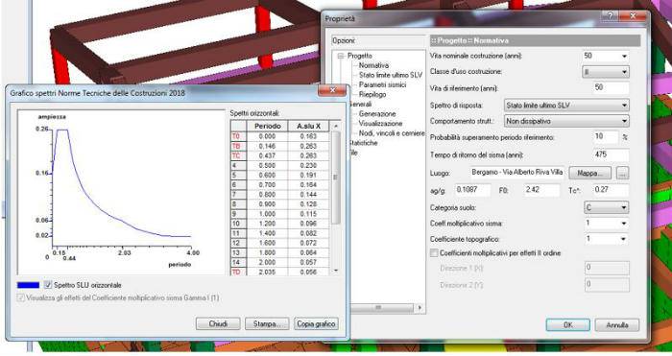Click the ag/g input field
This screenshot has width=672, height=356.
tap(472, 190)
